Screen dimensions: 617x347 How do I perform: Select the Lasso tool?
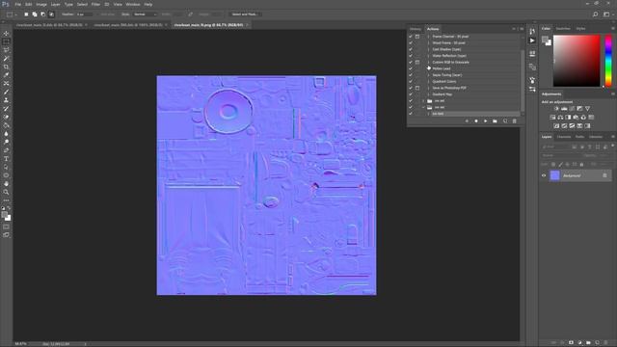pyautogui.click(x=6, y=50)
